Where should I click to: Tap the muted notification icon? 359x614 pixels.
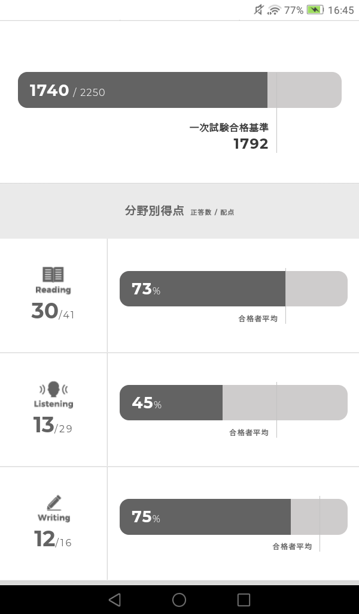tap(258, 10)
